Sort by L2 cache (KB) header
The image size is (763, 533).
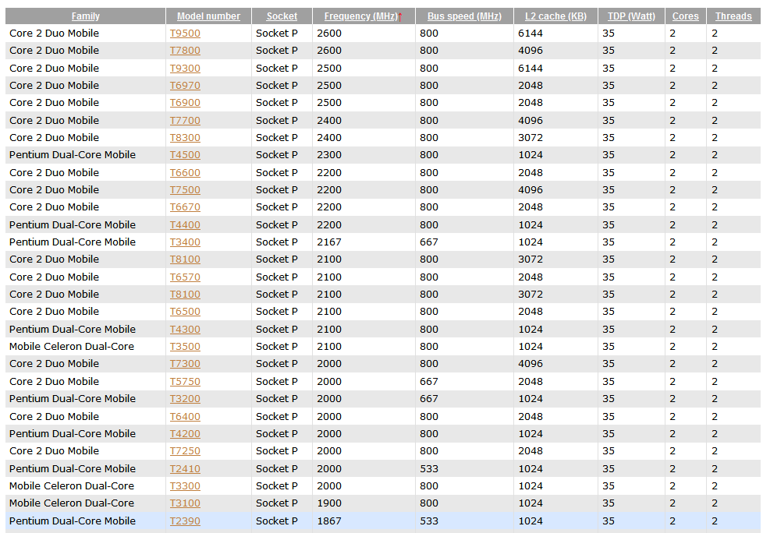pos(555,16)
